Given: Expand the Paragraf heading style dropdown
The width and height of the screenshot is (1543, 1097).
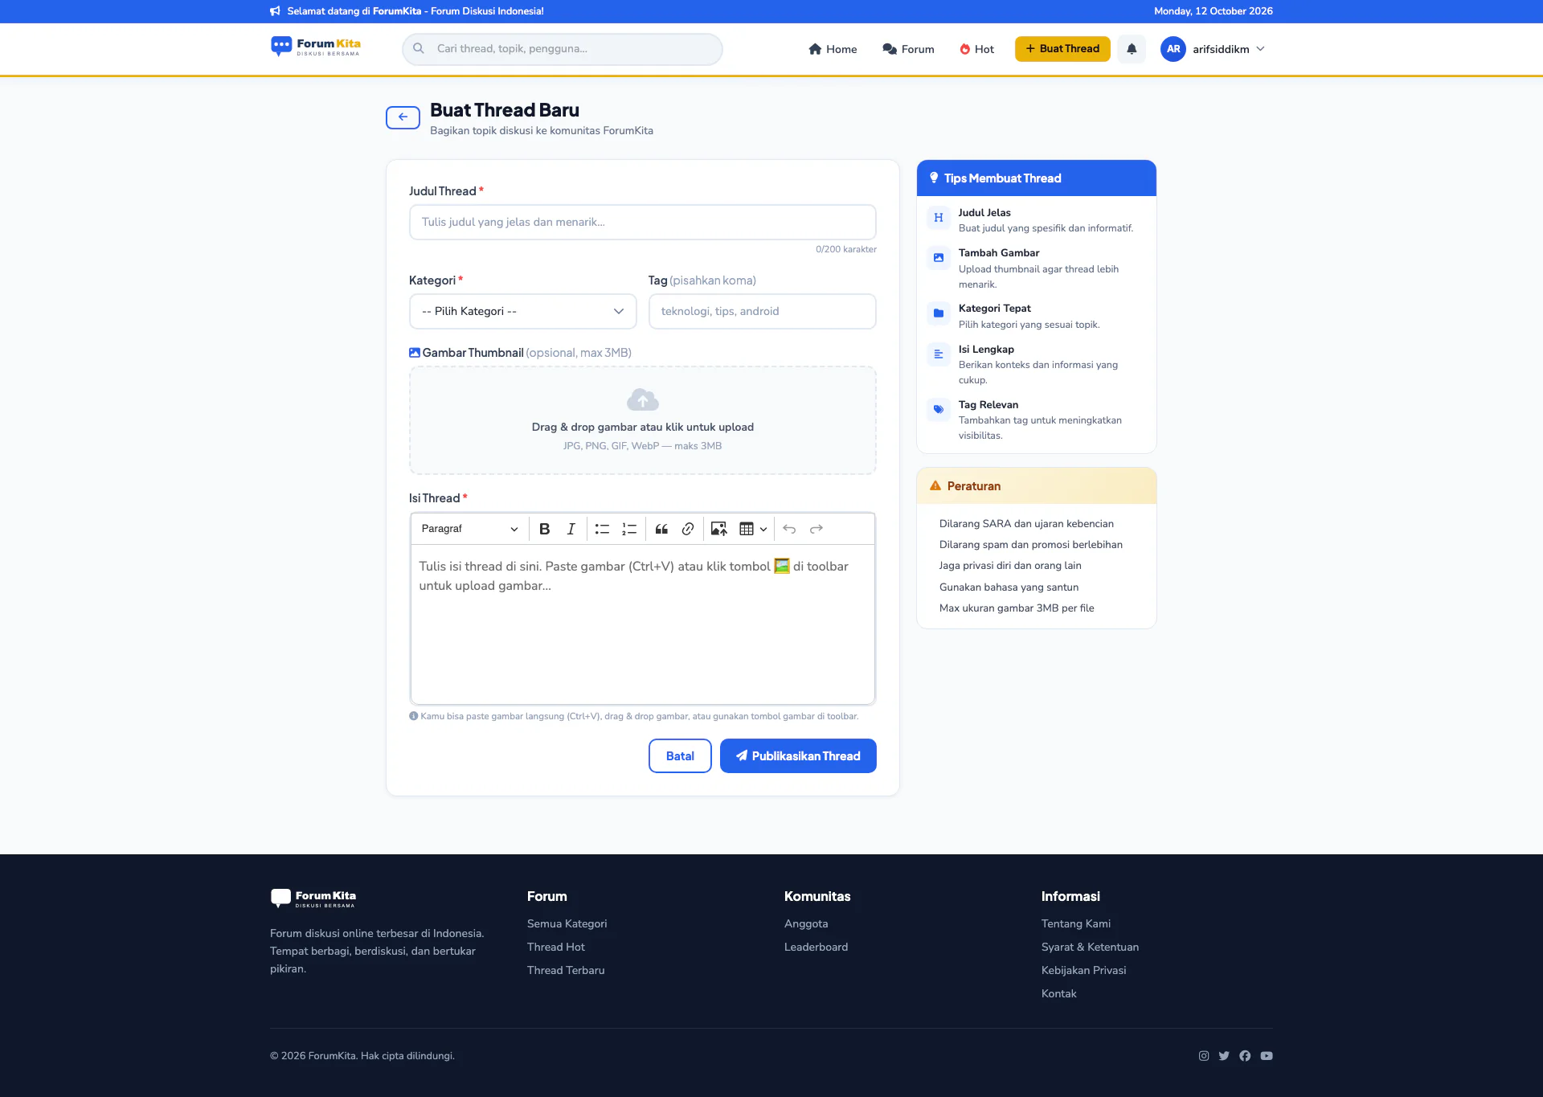Looking at the screenshot, I should [x=469, y=529].
